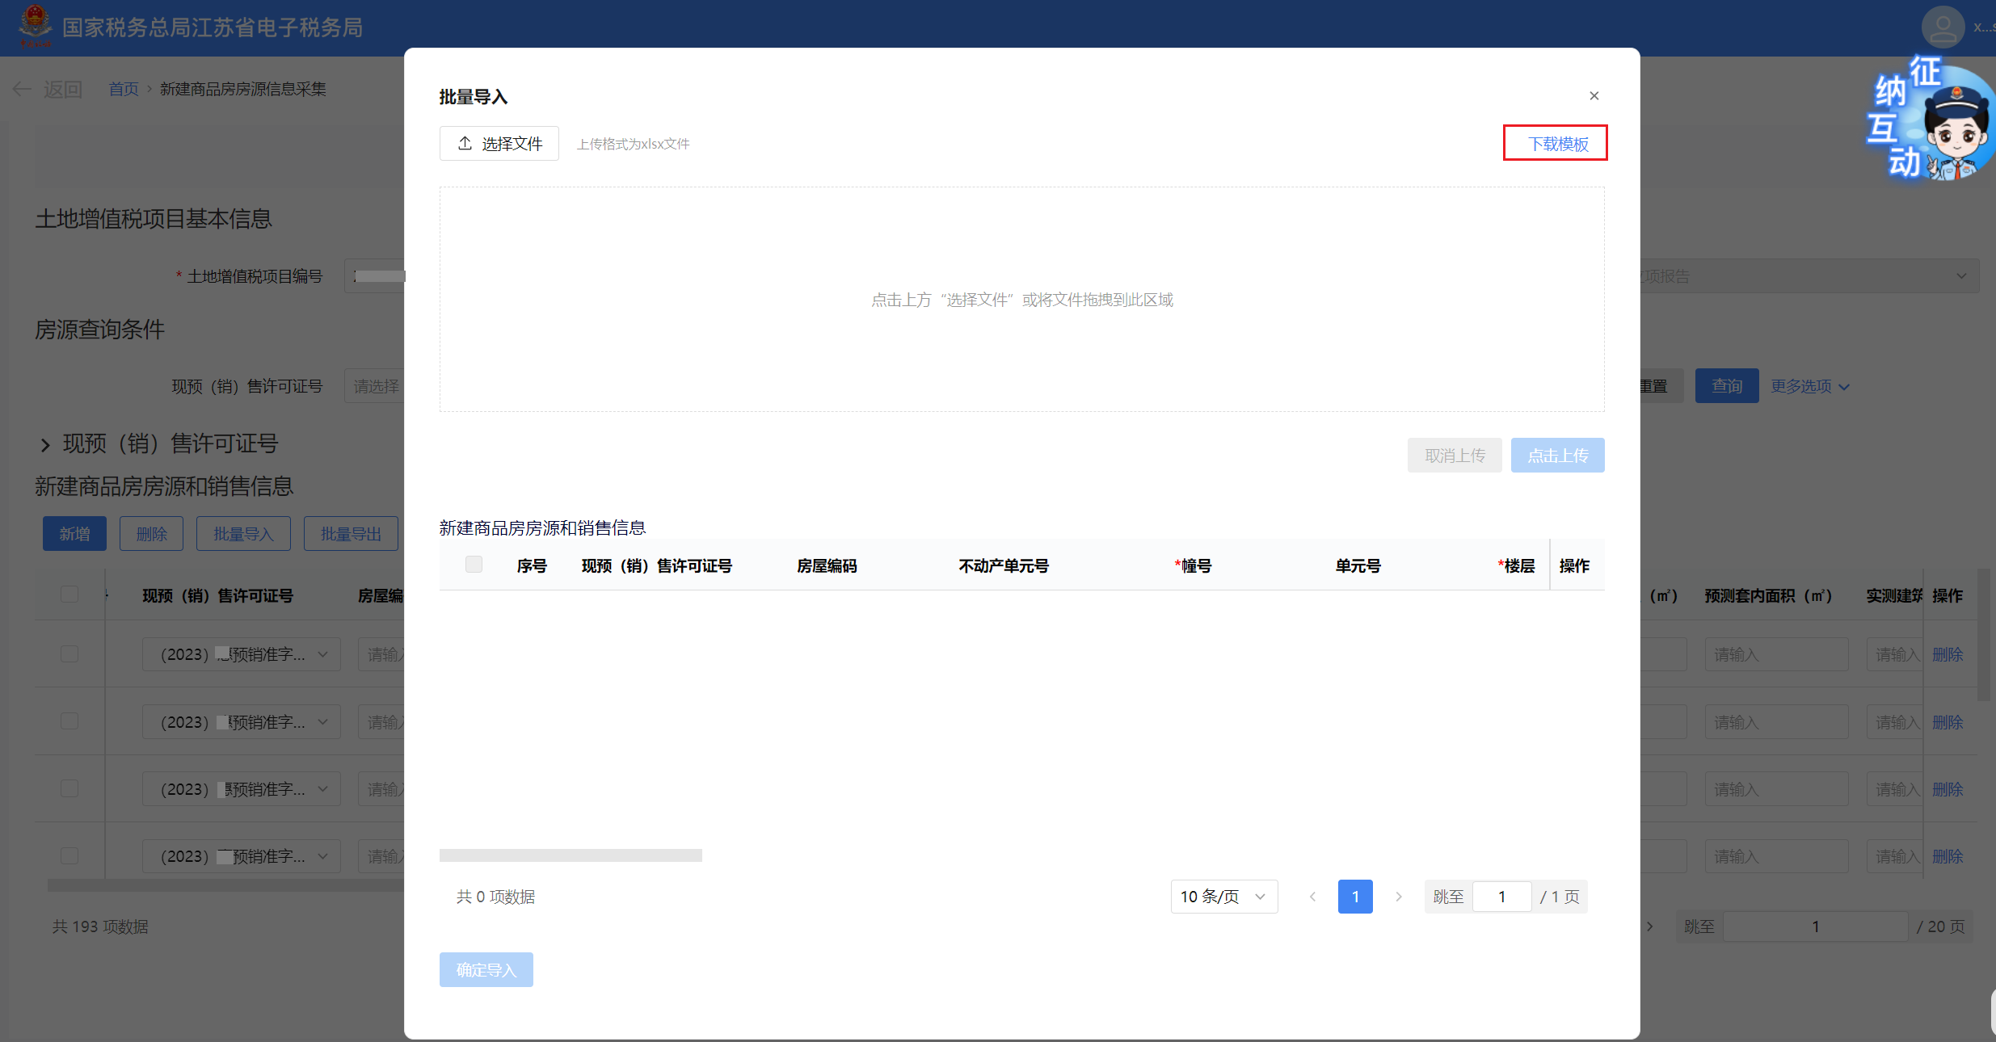This screenshot has height=1042, width=1996.
Task: Click the user avatar icon at top right
Action: click(1942, 27)
